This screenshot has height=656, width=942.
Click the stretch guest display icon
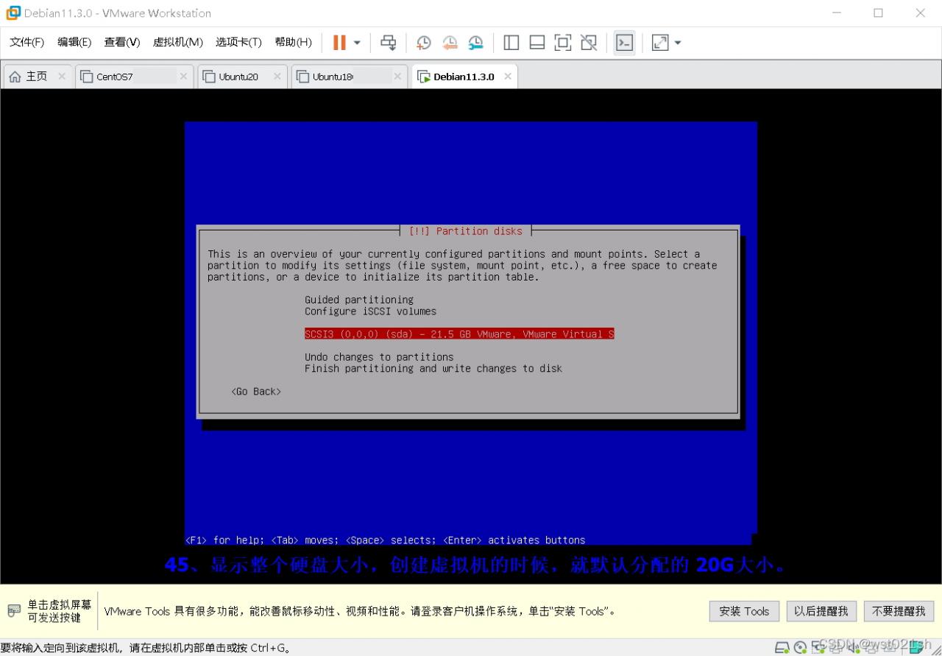pyautogui.click(x=660, y=43)
